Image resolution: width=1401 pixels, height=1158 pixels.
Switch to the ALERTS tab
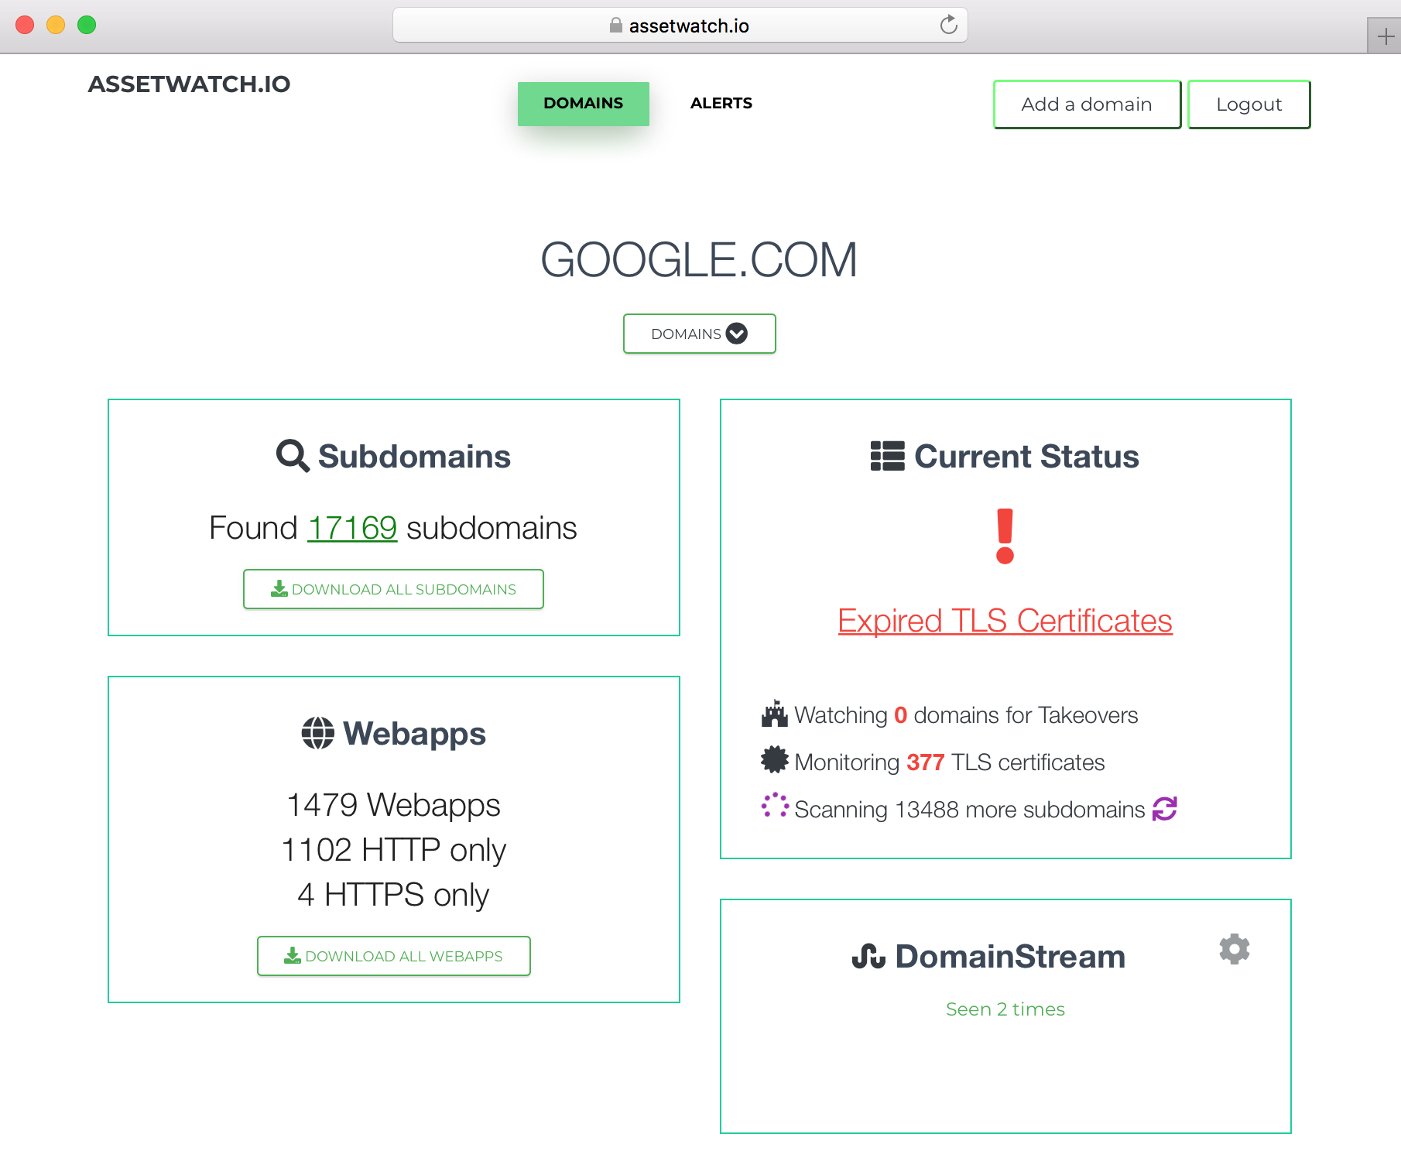(x=721, y=104)
